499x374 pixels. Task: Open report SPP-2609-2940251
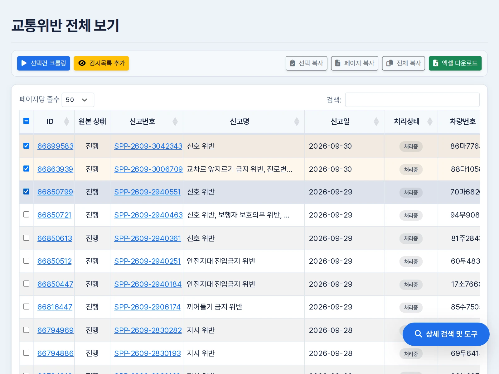[x=147, y=261]
